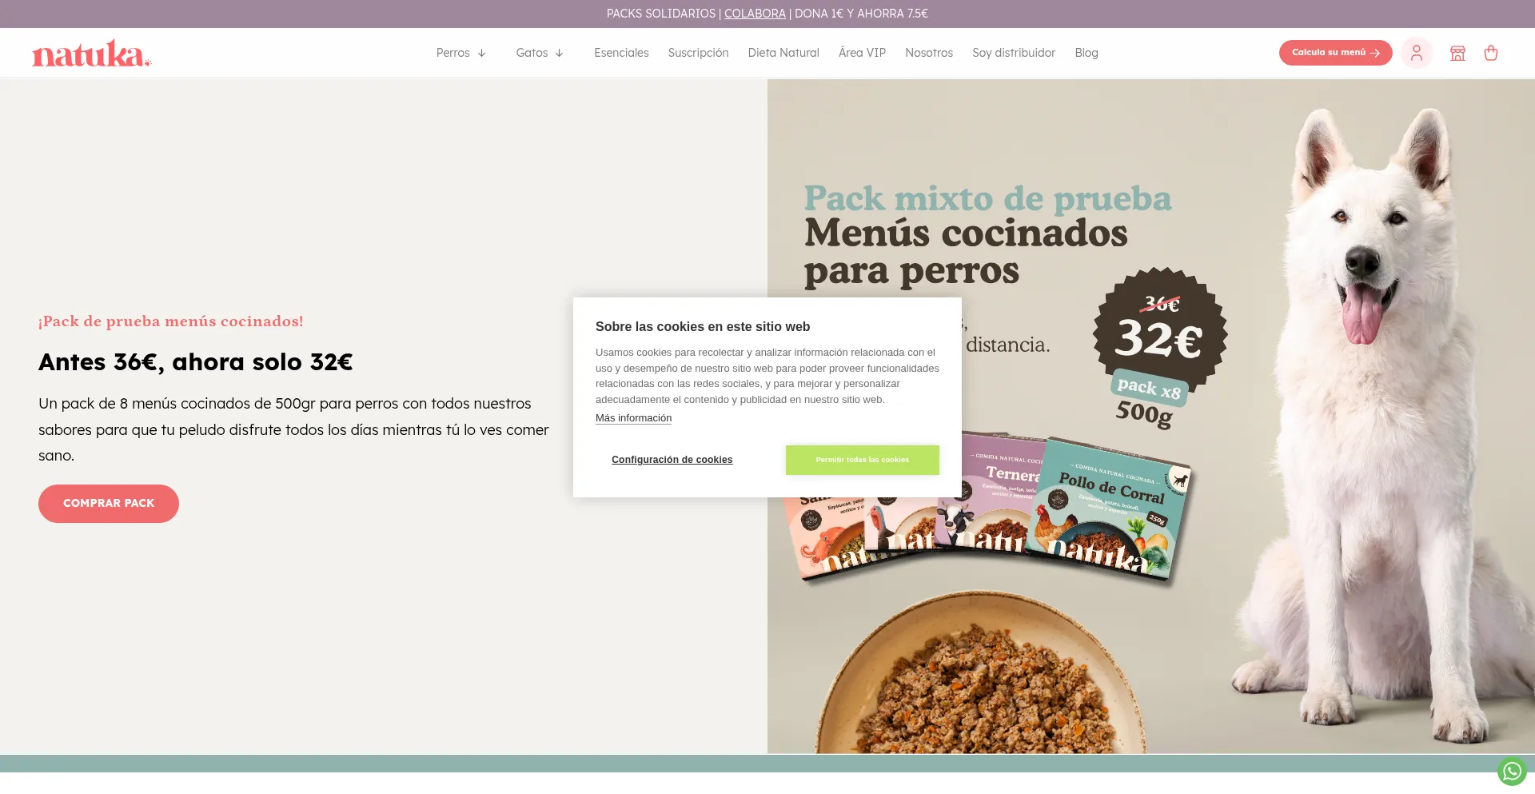The height and width of the screenshot is (794, 1535).
Task: Click the COLABORA link in top banner
Action: [755, 14]
